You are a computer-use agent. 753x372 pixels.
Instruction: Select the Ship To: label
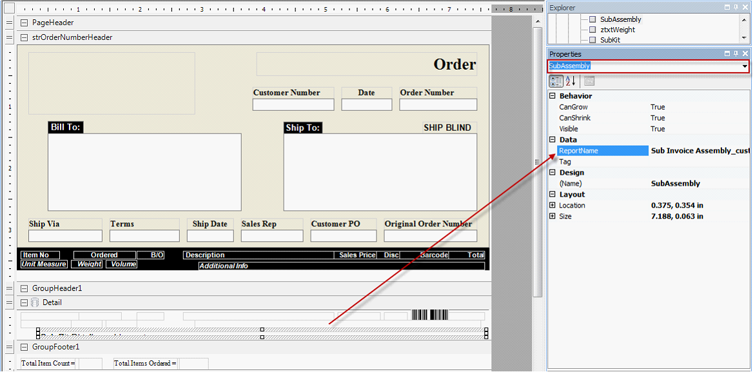[303, 128]
